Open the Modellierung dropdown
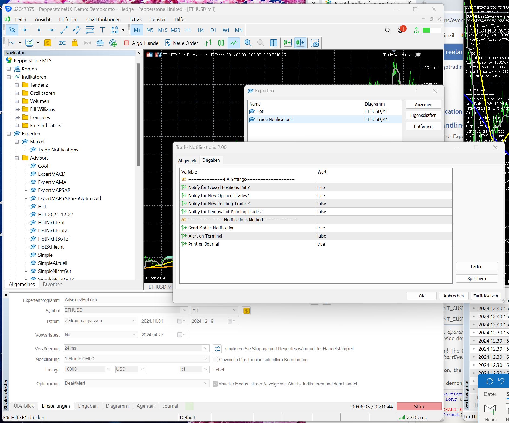Image resolution: width=509 pixels, height=423 pixels. (x=136, y=359)
